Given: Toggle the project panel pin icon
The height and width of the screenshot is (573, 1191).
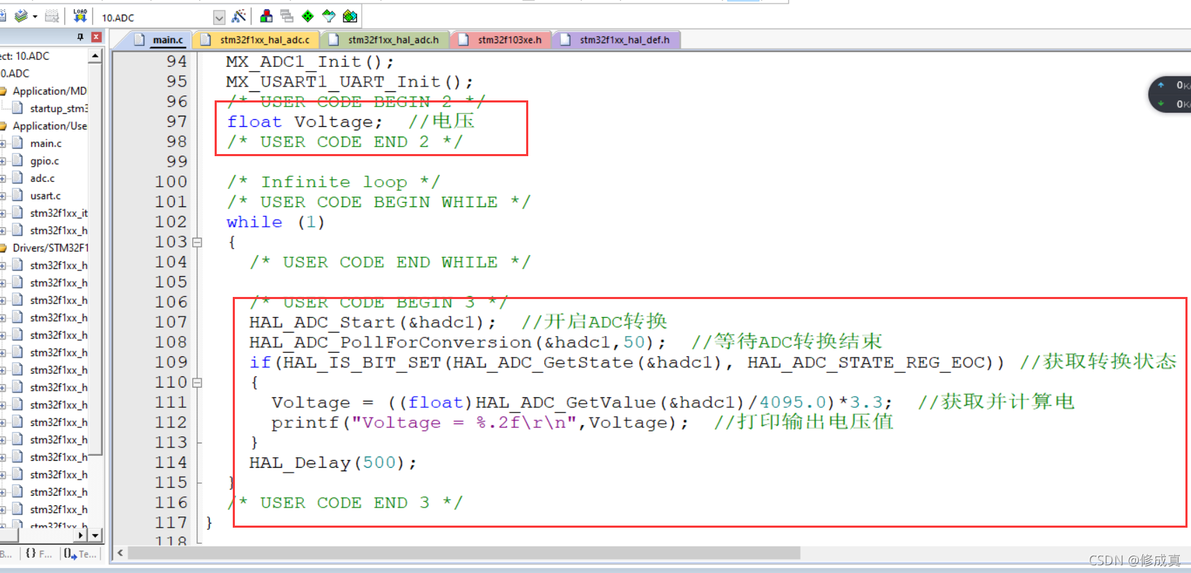Looking at the screenshot, I should (80, 37).
